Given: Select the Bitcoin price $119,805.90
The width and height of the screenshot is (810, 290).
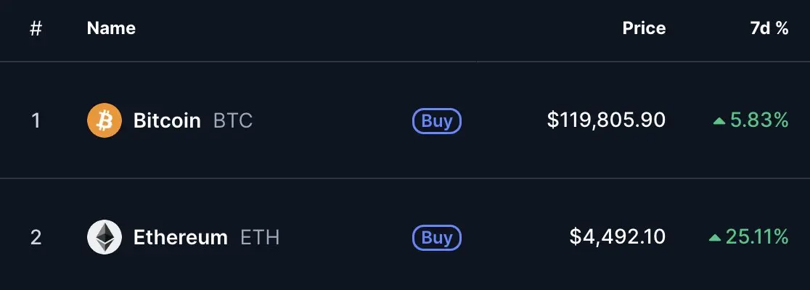Looking at the screenshot, I should click(607, 121).
